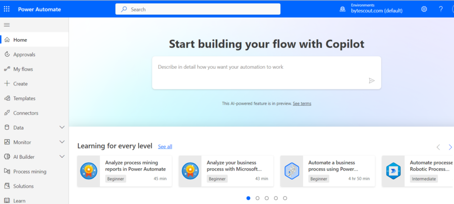Open My flows page
Screen dimensions: 454x204
[34, 69]
